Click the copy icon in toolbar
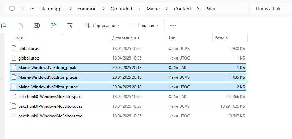 point(4,25)
